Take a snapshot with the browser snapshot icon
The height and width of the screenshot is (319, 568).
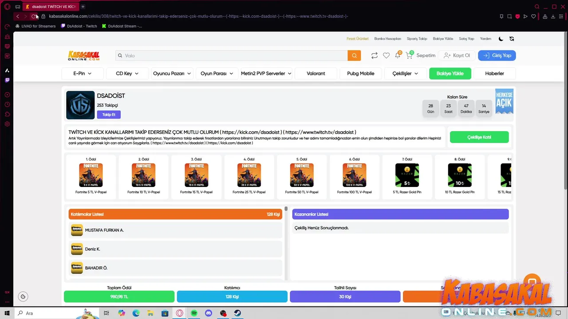pyautogui.click(x=509, y=16)
